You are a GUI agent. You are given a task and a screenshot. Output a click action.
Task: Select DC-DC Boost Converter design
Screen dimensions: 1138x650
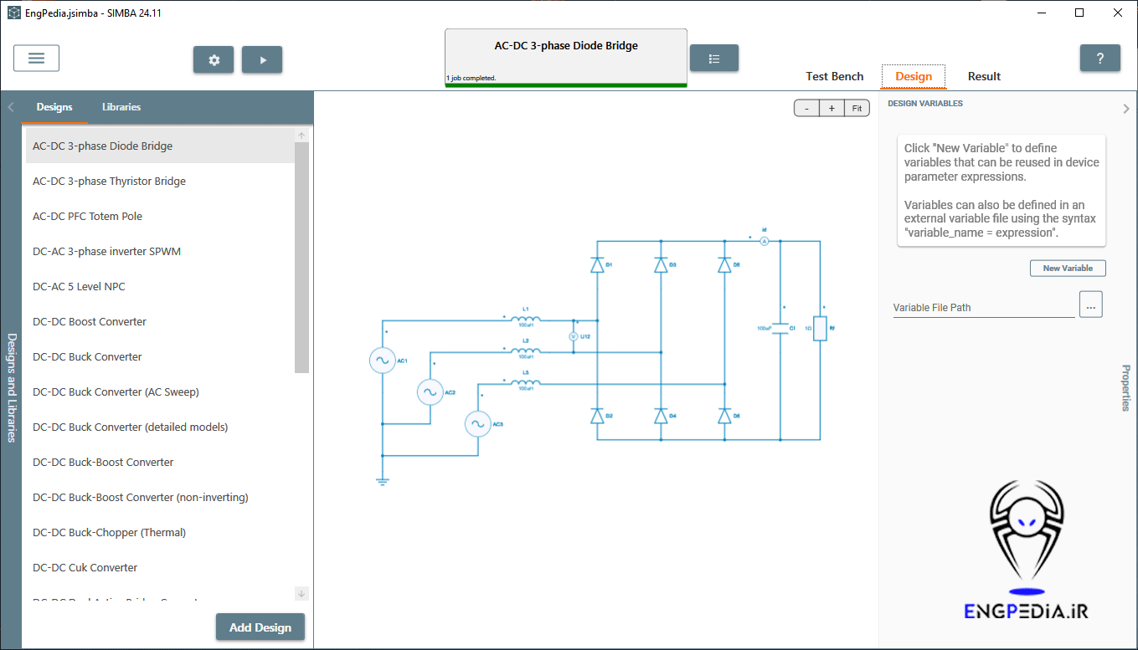coord(90,322)
